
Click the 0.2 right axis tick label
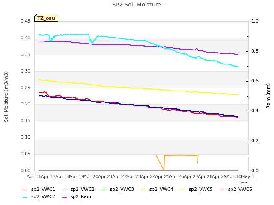point(255,141)
